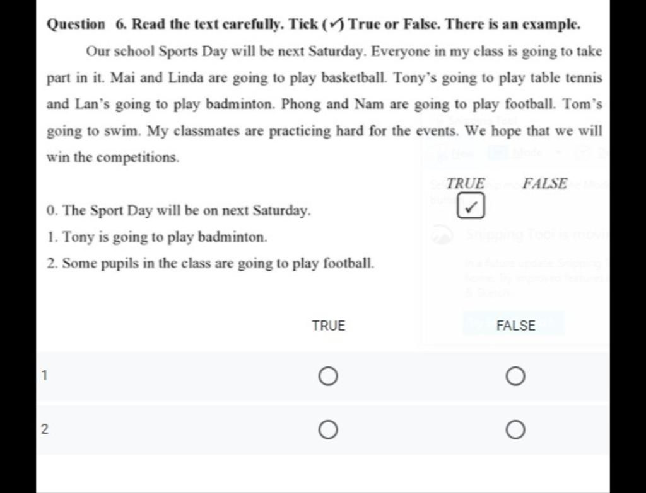Click the first line of the reading passage
The image size is (646, 493).
[344, 52]
